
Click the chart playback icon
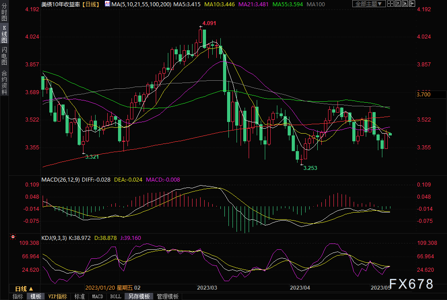tap(405, 4)
